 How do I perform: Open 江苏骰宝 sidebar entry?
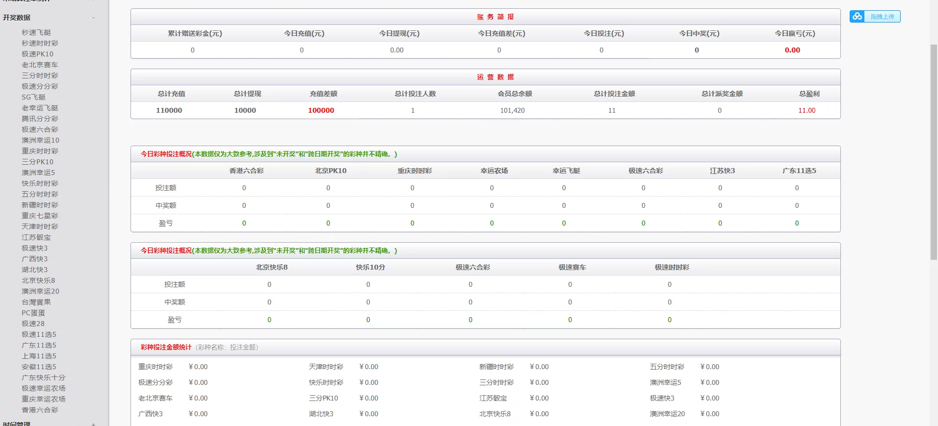[x=36, y=237]
